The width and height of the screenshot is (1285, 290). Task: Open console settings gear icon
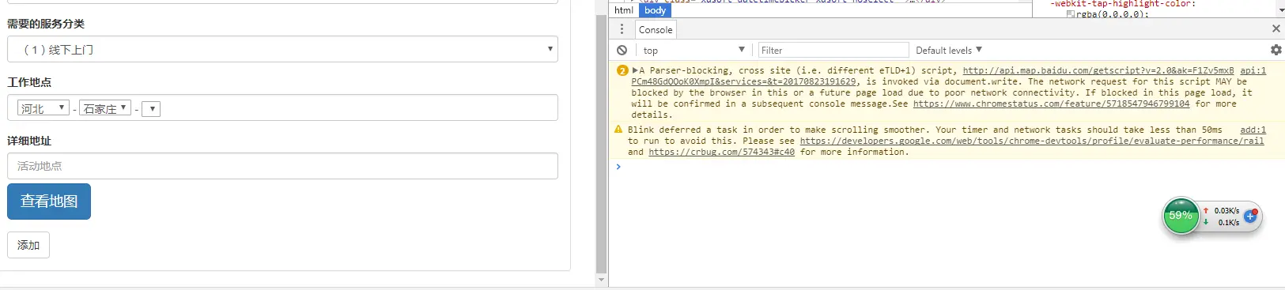point(1276,50)
